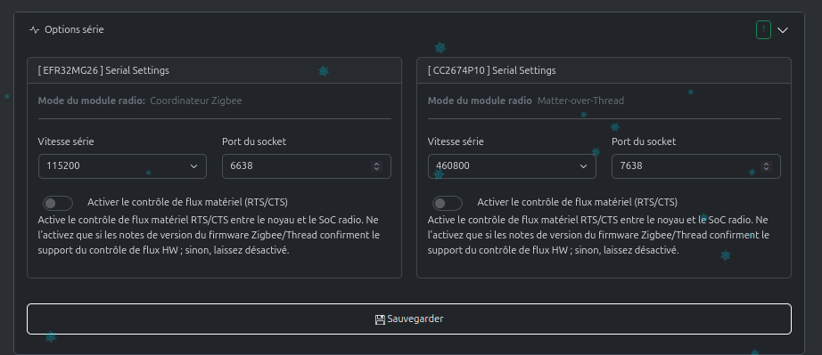Click the [ EFR32MG26 ] Serial Settings heading

(103, 70)
